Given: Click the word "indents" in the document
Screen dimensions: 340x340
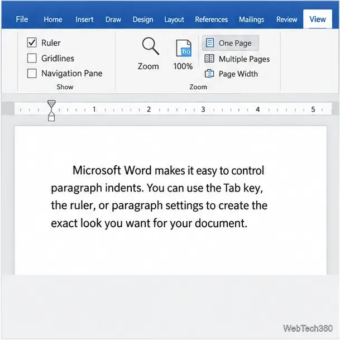Looking at the screenshot, I should (124, 188).
